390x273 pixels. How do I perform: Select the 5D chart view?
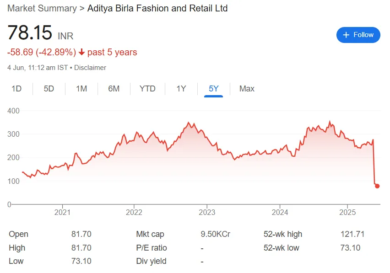(x=49, y=89)
